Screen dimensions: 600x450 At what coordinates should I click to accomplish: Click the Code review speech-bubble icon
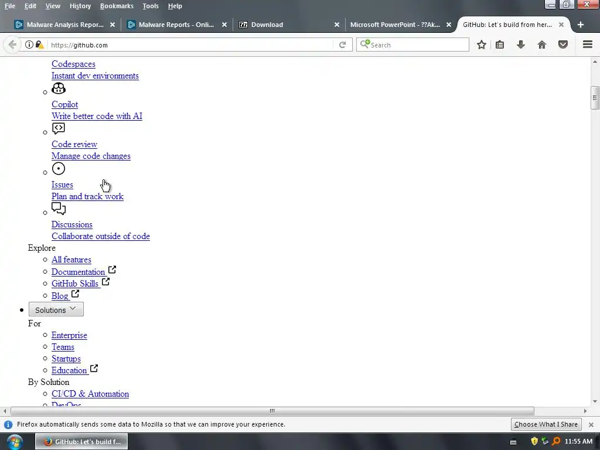coord(59,128)
